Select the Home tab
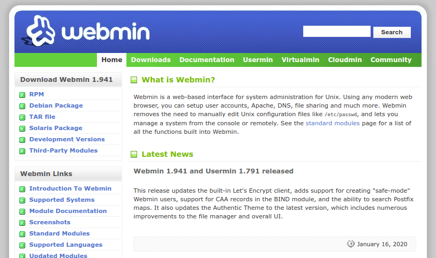The width and height of the screenshot is (436, 258). pyautogui.click(x=112, y=60)
